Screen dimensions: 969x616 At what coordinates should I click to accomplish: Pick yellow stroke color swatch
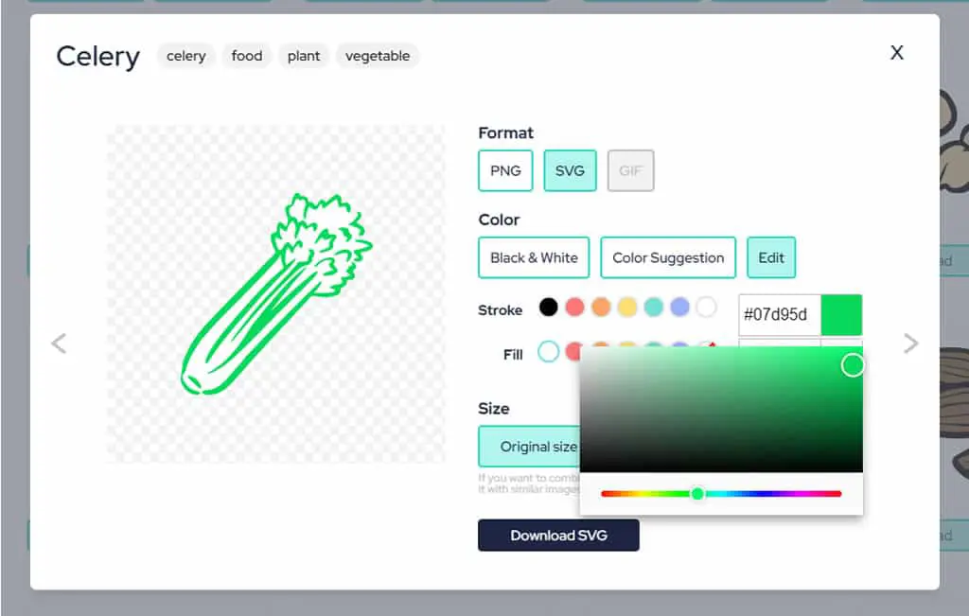coord(627,308)
